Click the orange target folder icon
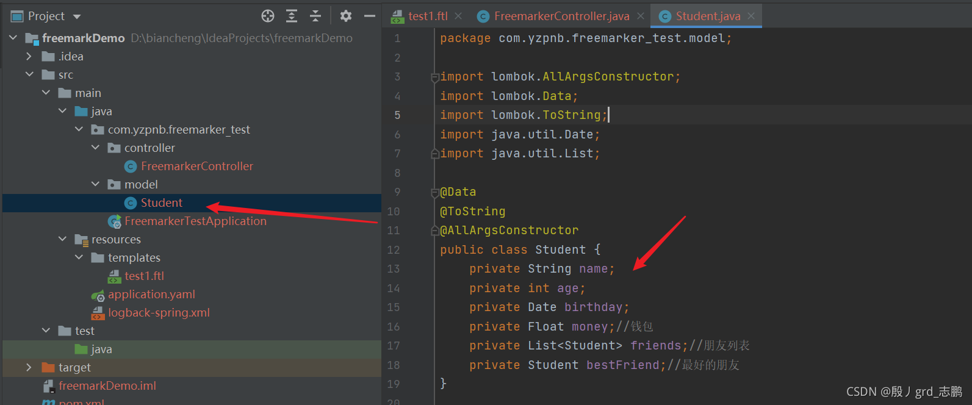The width and height of the screenshot is (972, 405). click(48, 367)
